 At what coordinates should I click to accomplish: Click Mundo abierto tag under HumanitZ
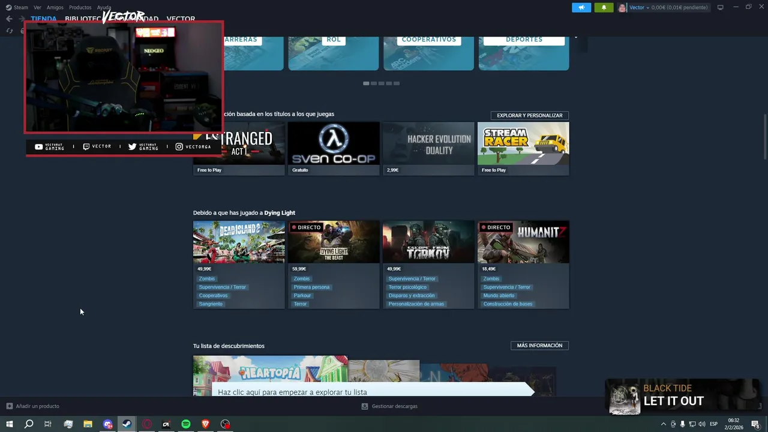pyautogui.click(x=499, y=295)
